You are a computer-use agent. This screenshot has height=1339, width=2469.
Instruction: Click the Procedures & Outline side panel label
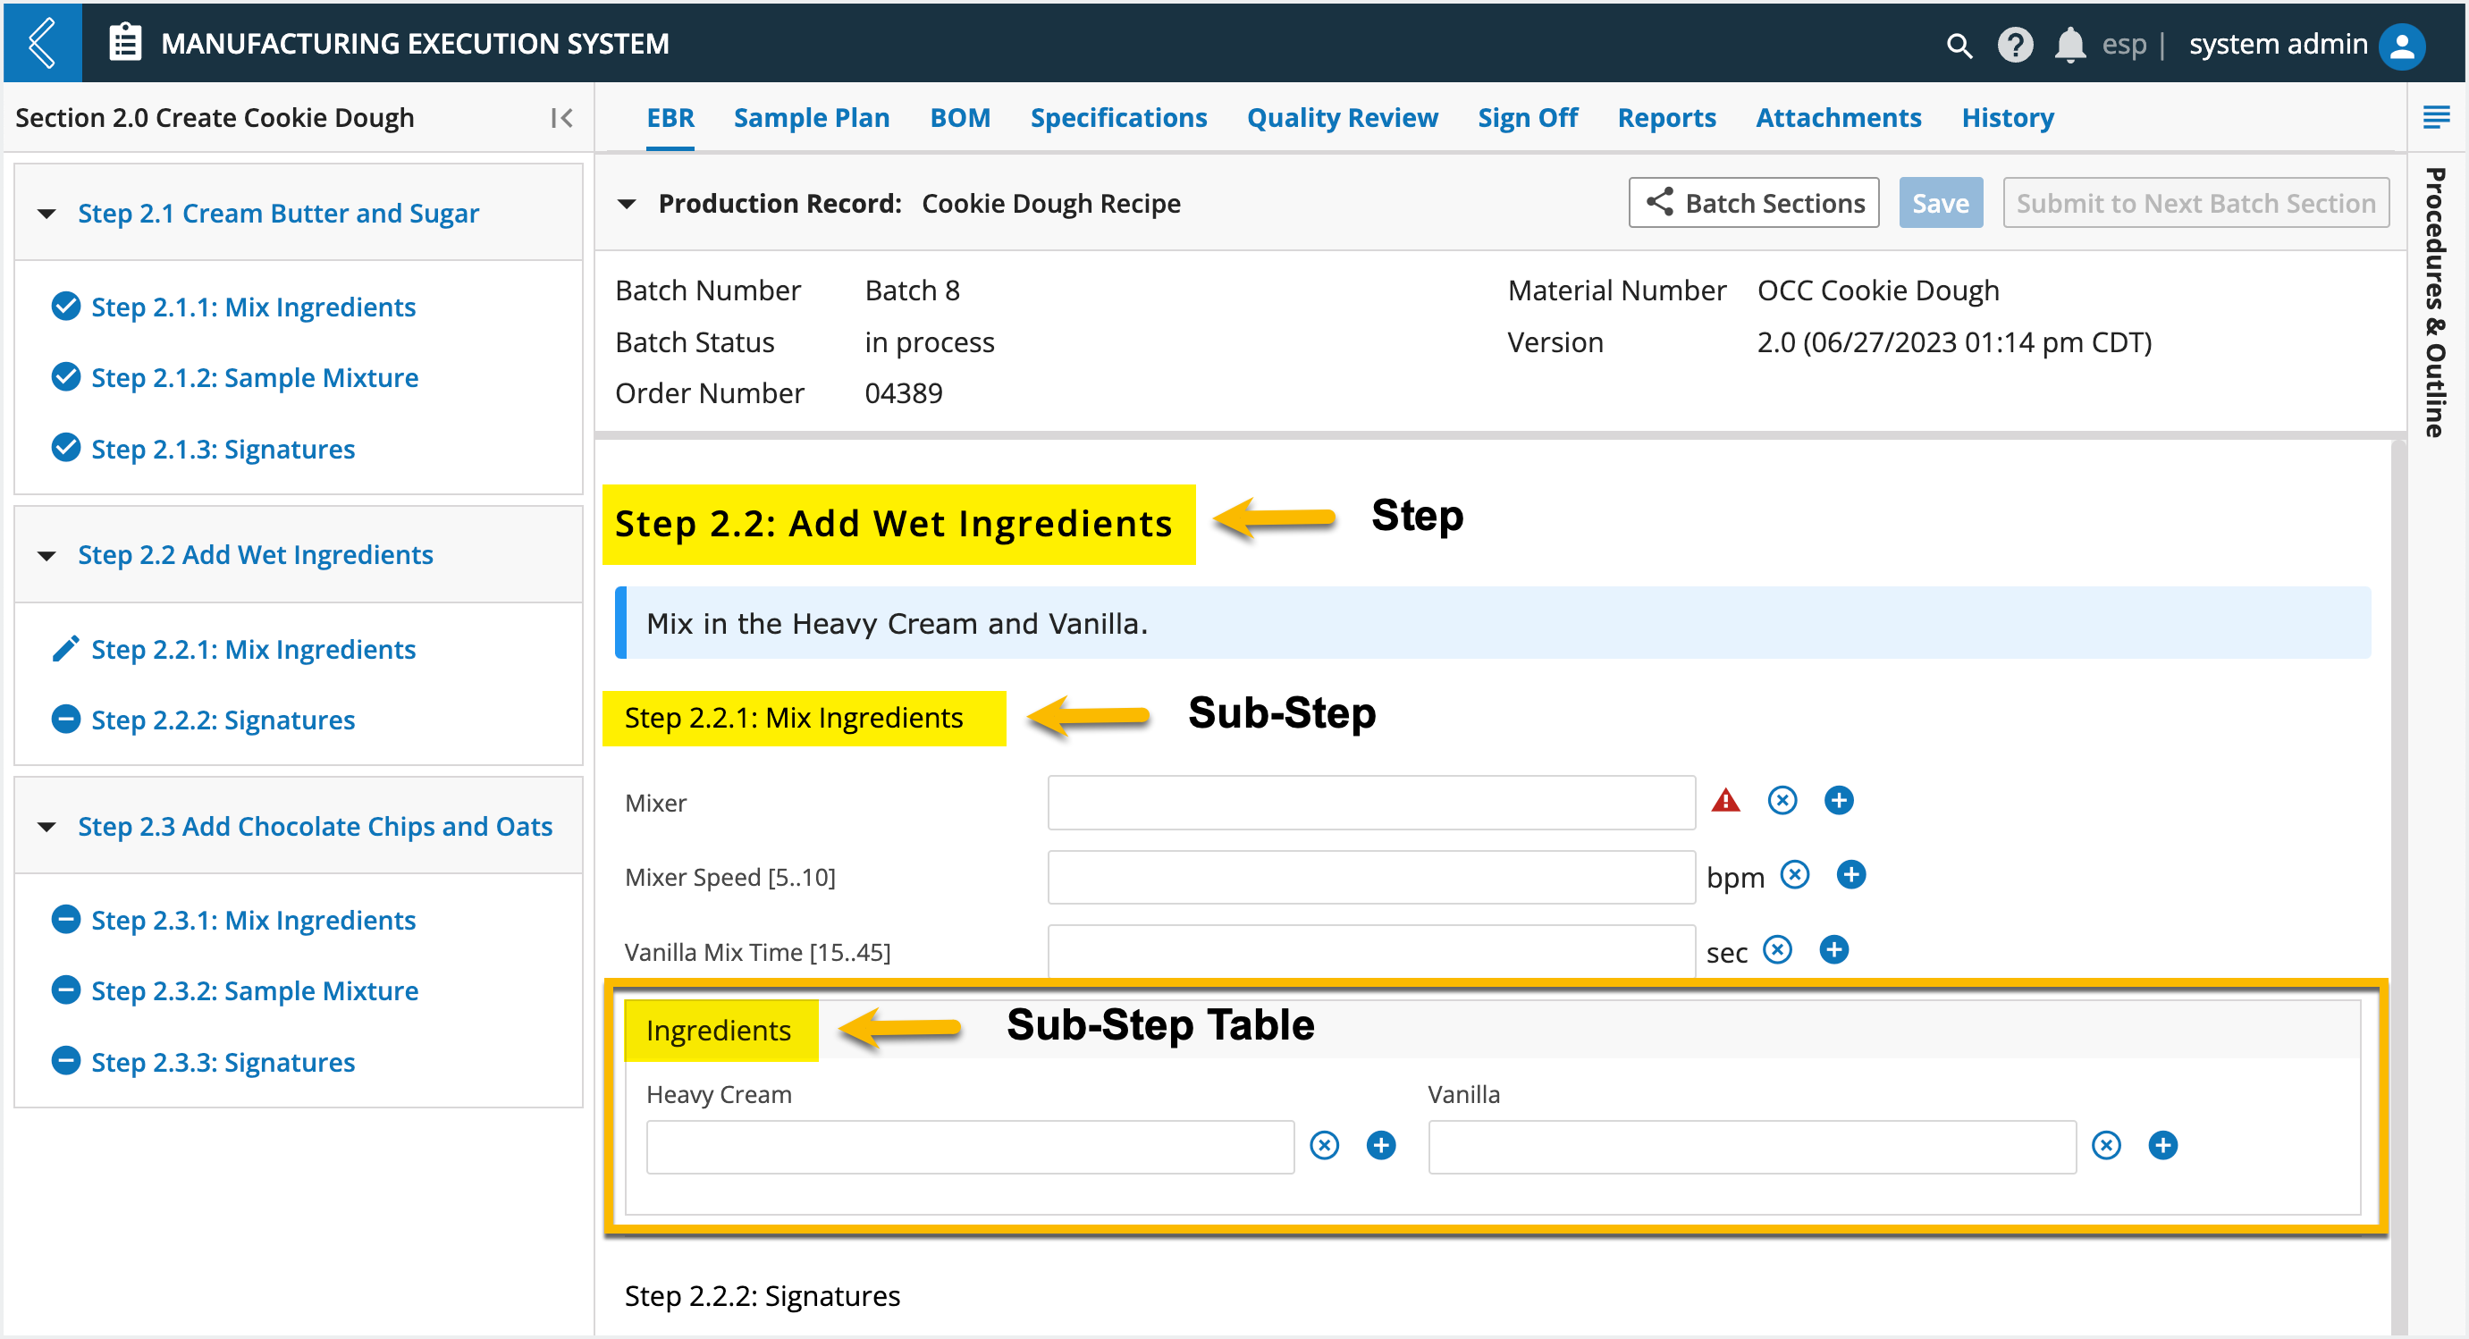tap(2435, 302)
